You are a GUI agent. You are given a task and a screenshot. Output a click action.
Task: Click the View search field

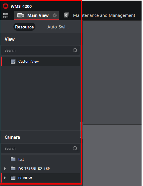point(40,50)
